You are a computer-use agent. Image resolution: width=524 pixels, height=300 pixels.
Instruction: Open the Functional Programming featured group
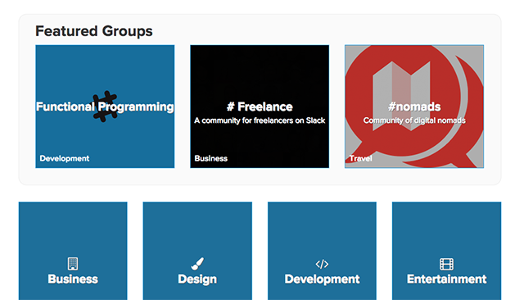105,107
